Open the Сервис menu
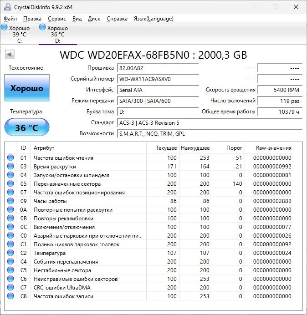Image resolution: width=307 pixels, height=315 pixels. click(x=56, y=19)
